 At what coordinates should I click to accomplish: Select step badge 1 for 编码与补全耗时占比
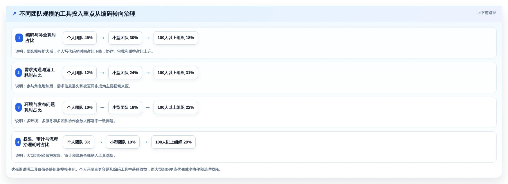[x=19, y=38]
